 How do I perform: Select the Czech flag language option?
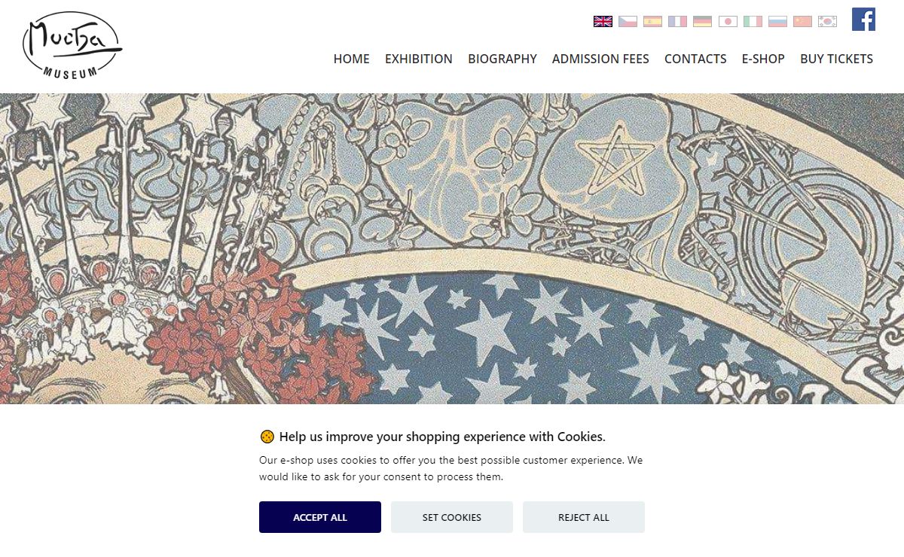(x=628, y=21)
